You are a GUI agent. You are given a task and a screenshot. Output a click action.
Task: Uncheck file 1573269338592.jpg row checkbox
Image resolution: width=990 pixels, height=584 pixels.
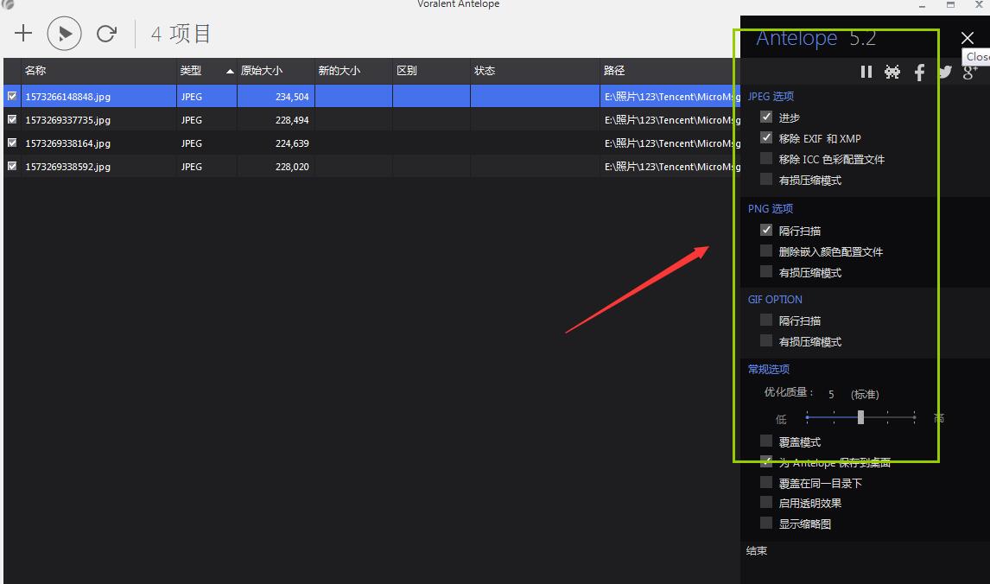12,166
